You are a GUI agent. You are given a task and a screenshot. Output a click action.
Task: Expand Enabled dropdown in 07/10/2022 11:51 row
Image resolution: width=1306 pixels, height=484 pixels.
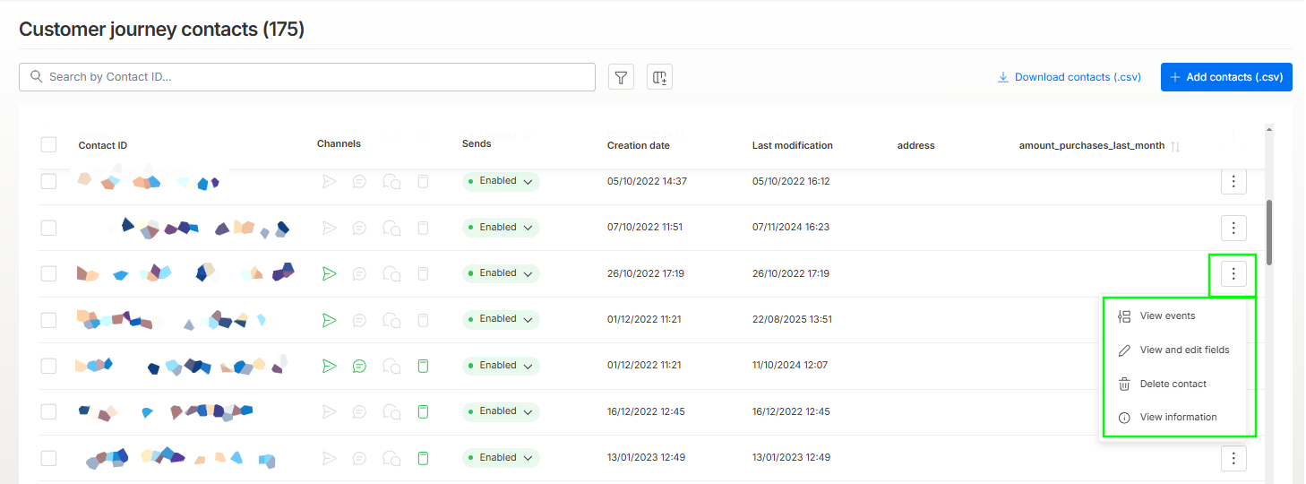tap(501, 228)
